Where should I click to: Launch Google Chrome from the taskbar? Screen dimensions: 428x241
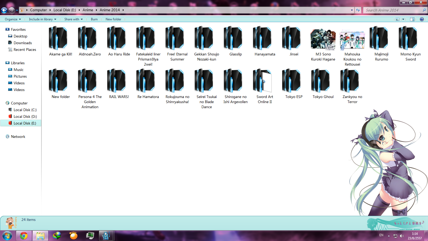click(x=24, y=236)
